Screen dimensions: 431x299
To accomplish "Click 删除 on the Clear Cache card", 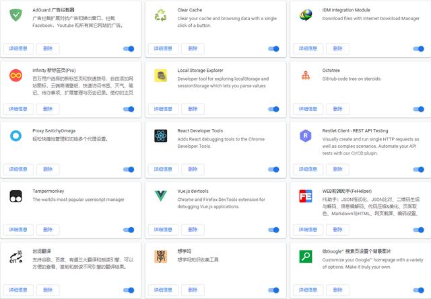I will pyautogui.click(x=193, y=48).
